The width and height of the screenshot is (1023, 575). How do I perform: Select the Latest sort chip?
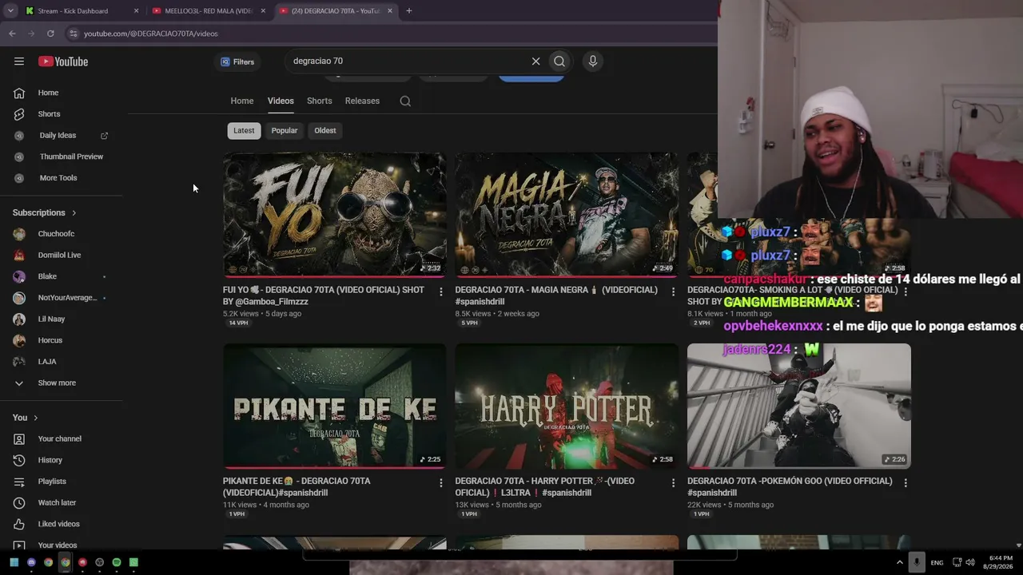tap(244, 131)
